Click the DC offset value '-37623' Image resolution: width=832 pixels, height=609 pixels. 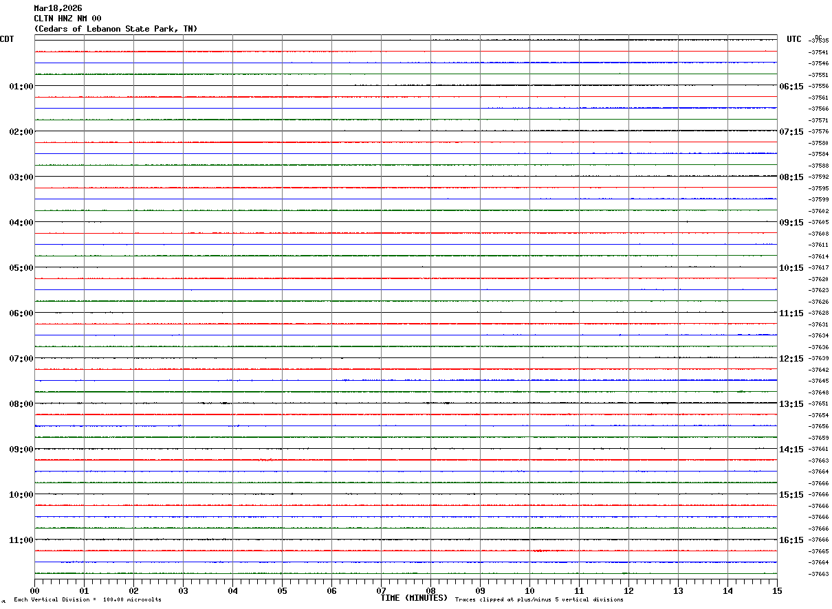818,290
